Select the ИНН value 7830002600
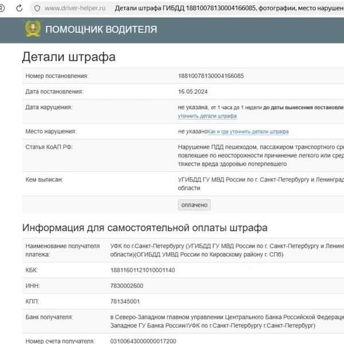This screenshot has width=344, height=344. [x=127, y=286]
